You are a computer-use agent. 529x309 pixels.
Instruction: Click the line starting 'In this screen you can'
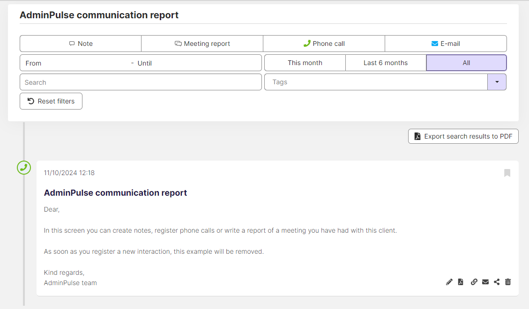tap(220, 230)
